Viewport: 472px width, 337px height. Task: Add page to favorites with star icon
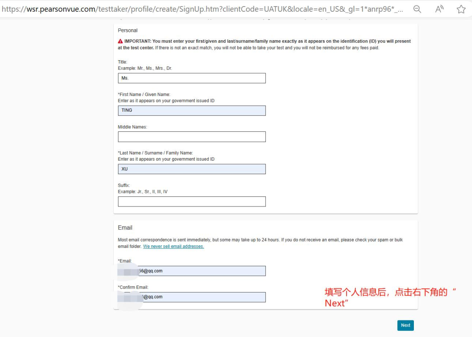click(x=461, y=9)
